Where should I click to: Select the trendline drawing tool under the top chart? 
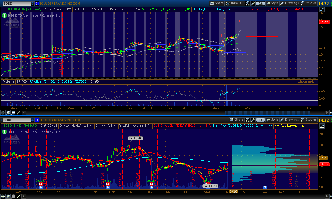click(x=18, y=113)
